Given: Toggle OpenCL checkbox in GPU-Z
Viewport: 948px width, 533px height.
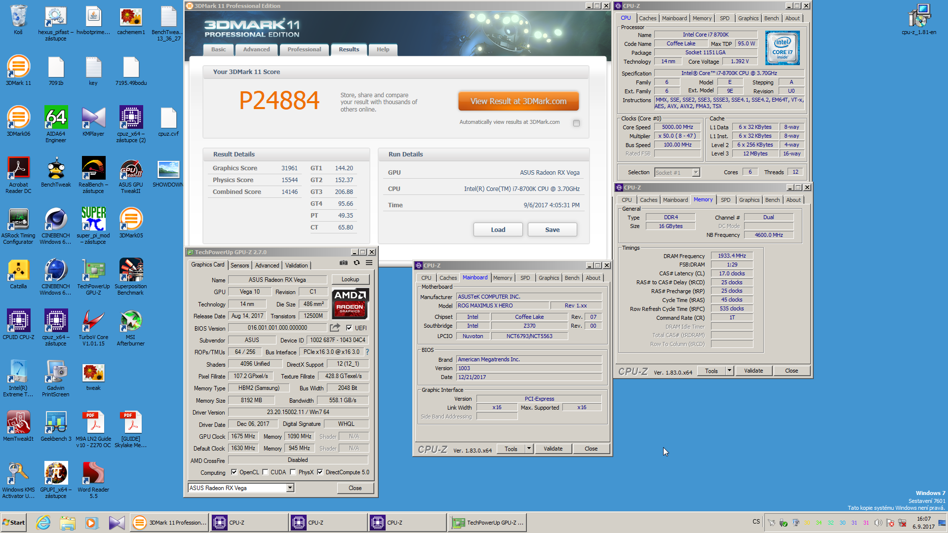Looking at the screenshot, I should tap(234, 472).
